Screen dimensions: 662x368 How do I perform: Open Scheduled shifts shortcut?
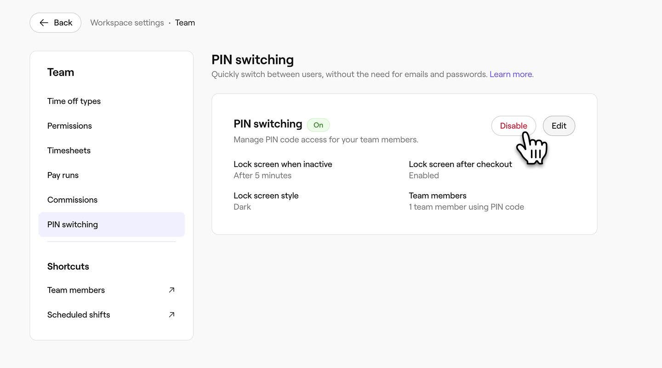tap(79, 315)
